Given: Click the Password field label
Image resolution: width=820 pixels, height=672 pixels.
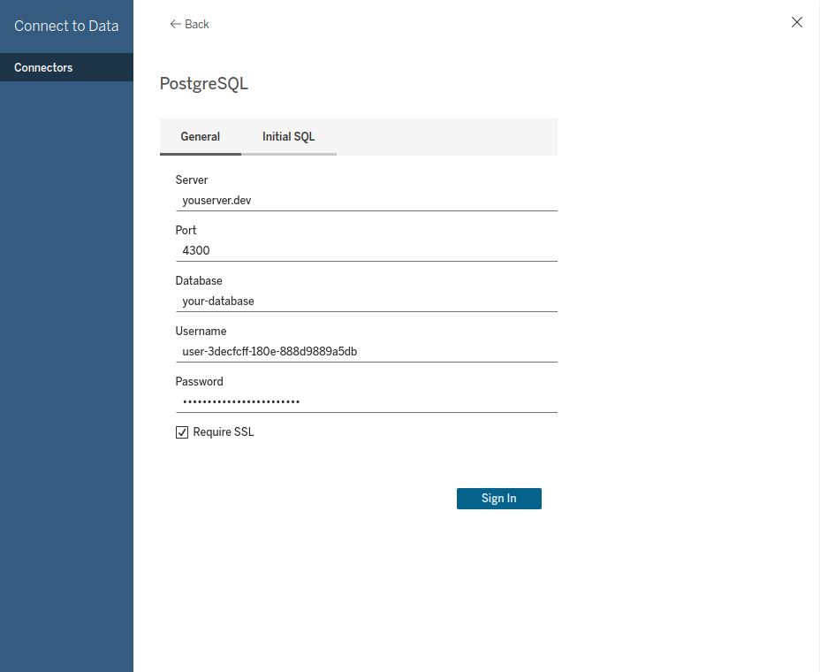Looking at the screenshot, I should click(199, 381).
